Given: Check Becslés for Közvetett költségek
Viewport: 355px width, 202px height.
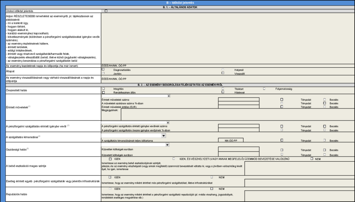Looking at the screenshot, I should coord(324,155).
